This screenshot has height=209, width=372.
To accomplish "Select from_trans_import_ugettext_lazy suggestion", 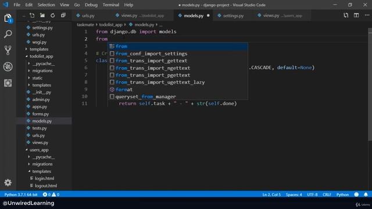I will click(x=178, y=82).
